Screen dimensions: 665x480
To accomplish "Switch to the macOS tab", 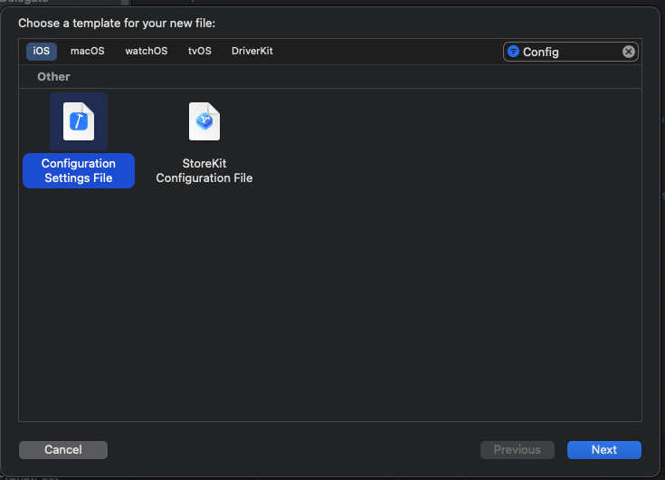I will [88, 51].
